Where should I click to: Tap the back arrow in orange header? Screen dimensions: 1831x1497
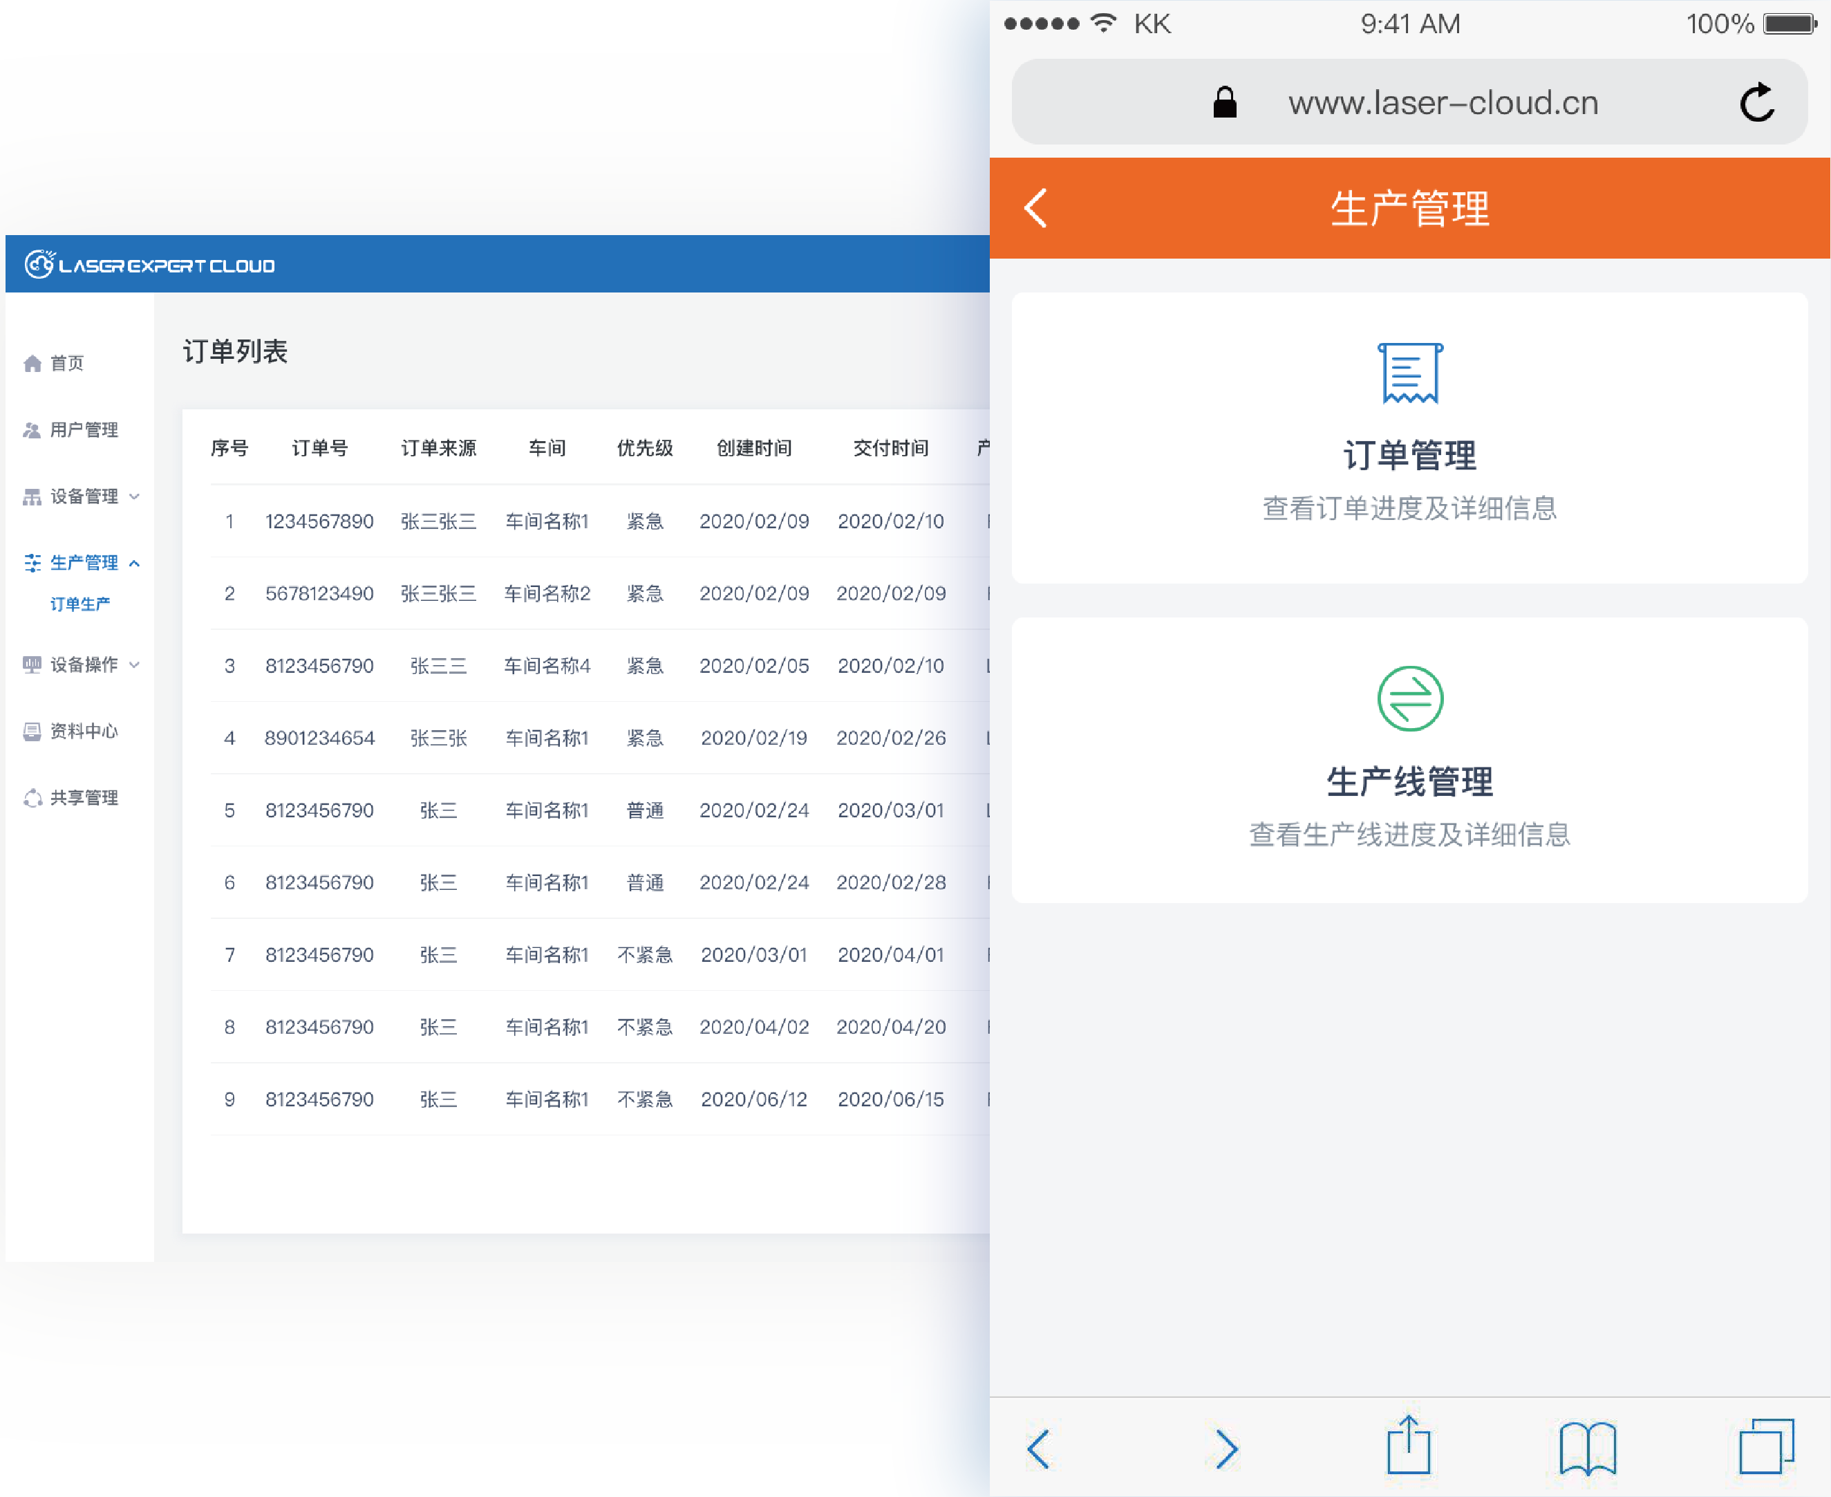coord(1035,208)
